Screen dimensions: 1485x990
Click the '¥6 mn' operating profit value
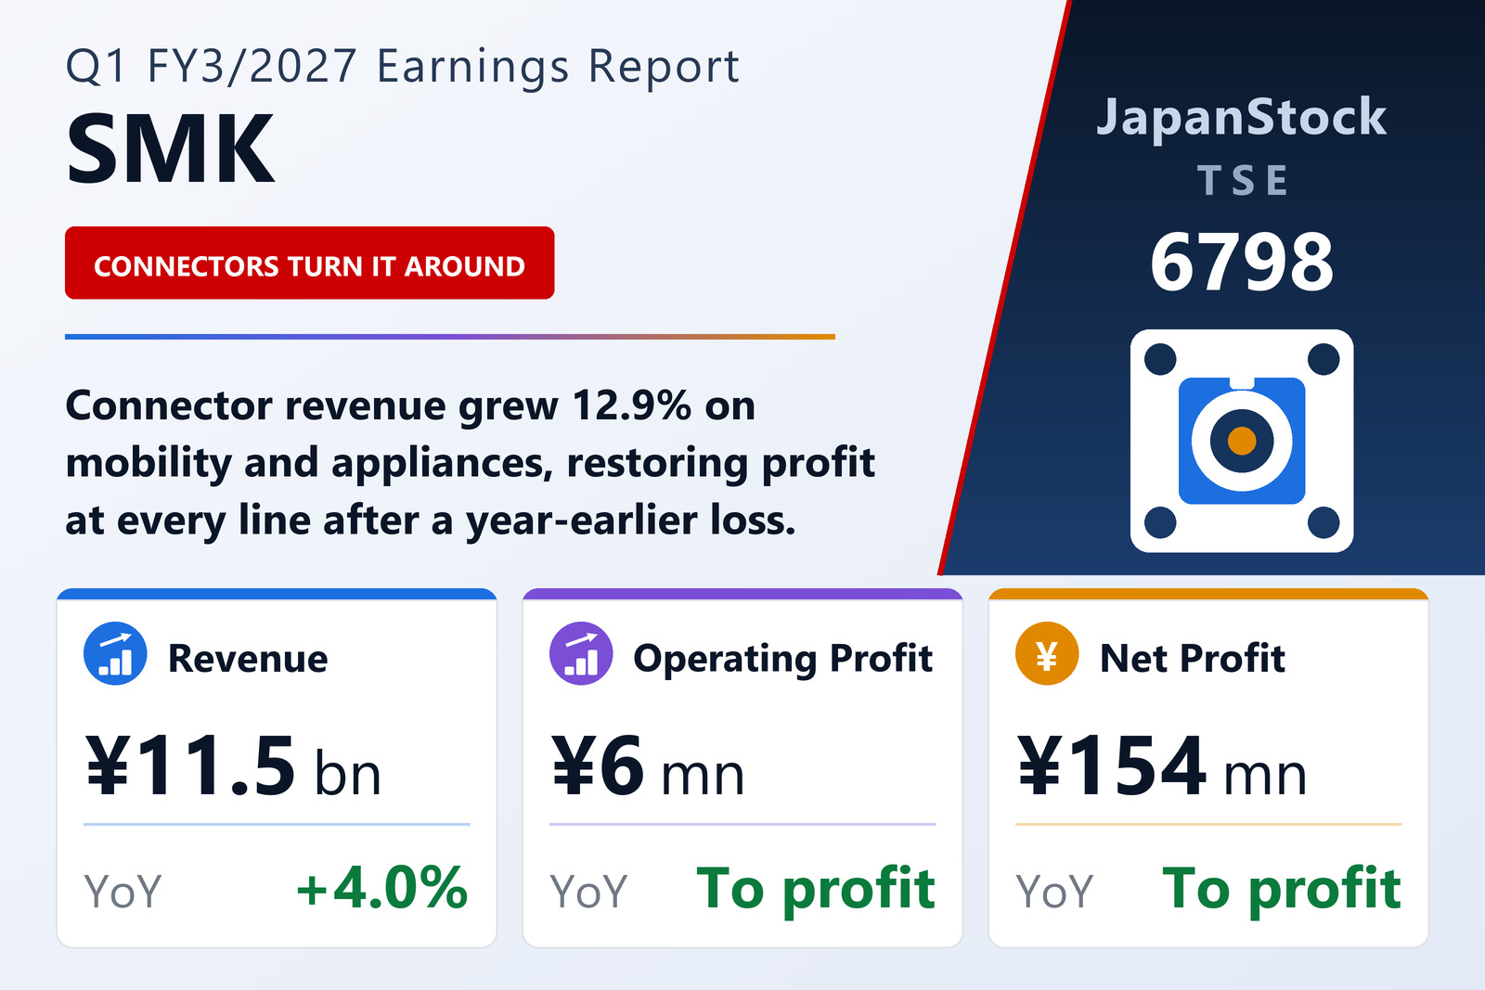(648, 765)
